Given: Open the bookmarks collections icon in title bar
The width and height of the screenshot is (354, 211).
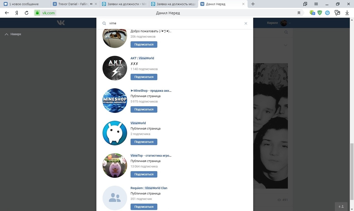Looking at the screenshot, I should coord(305,4).
